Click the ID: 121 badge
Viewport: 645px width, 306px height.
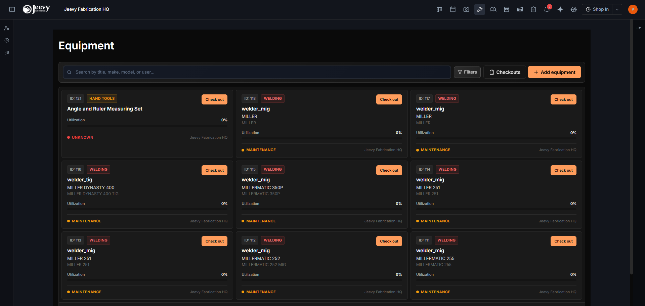(76, 98)
